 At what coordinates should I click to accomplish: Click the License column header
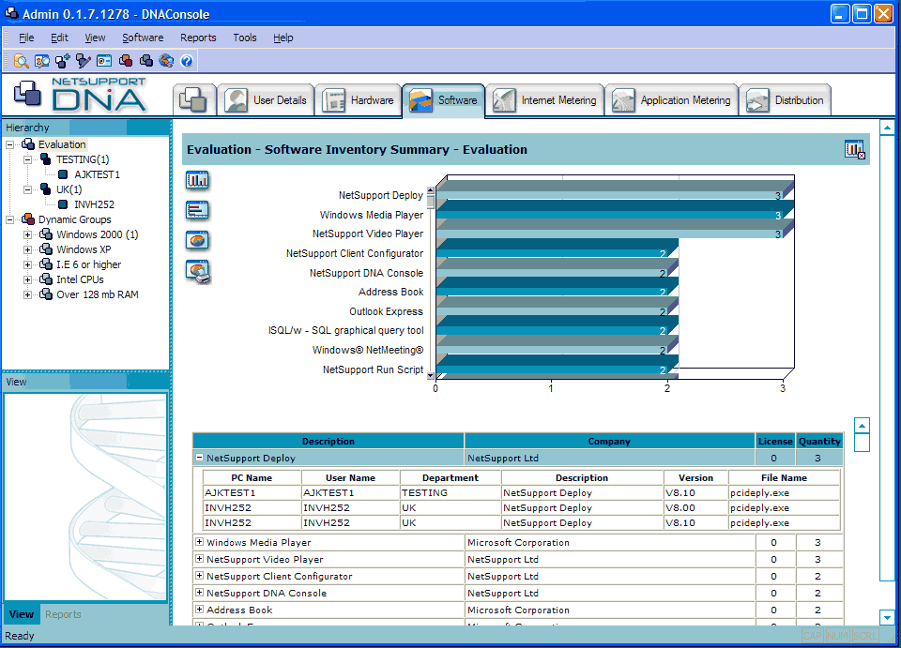pos(775,442)
